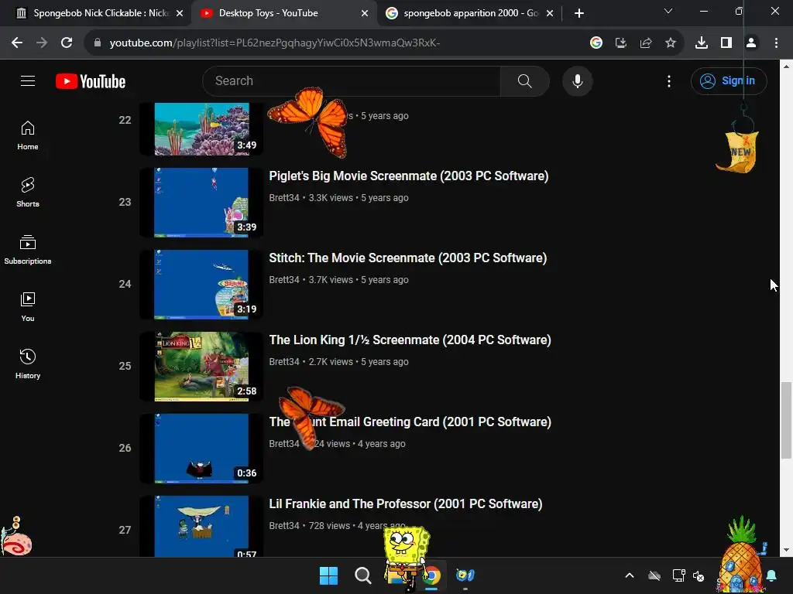Start voice search with microphone icon
This screenshot has height=594, width=793.
point(577,80)
